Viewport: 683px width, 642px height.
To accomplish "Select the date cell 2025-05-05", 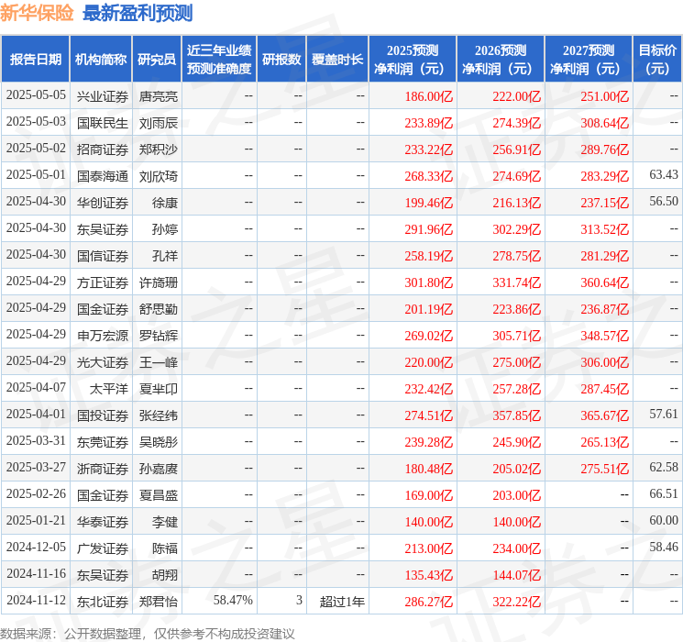I will coord(36,95).
